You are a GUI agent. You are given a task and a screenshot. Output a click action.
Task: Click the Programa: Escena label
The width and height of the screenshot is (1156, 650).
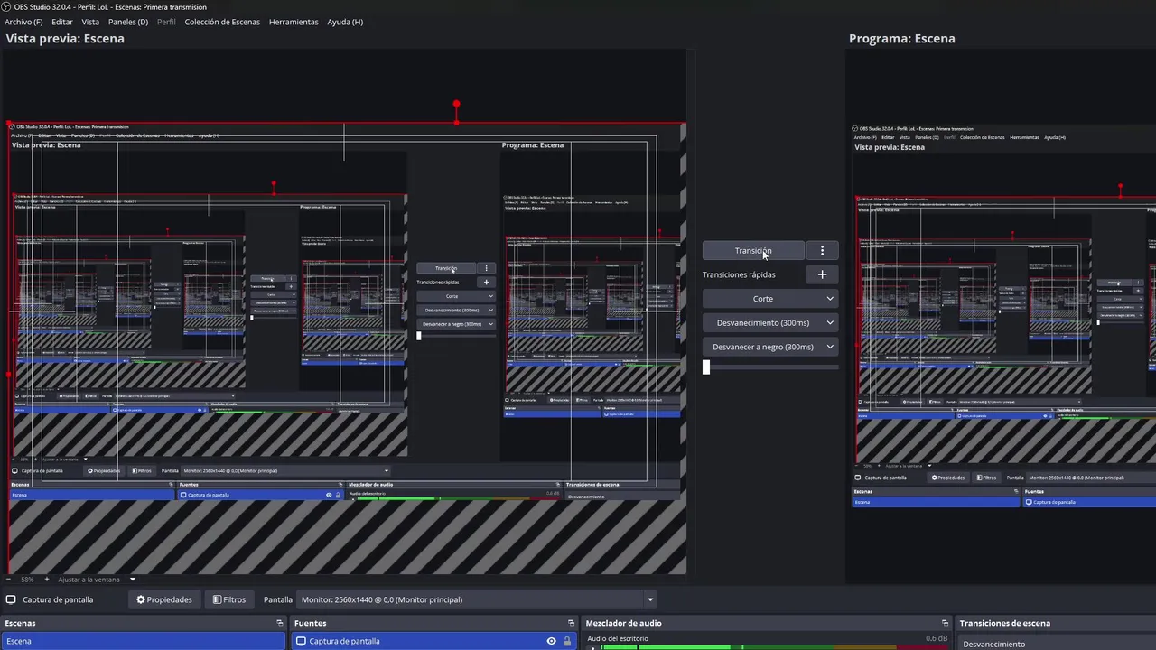[x=901, y=39]
